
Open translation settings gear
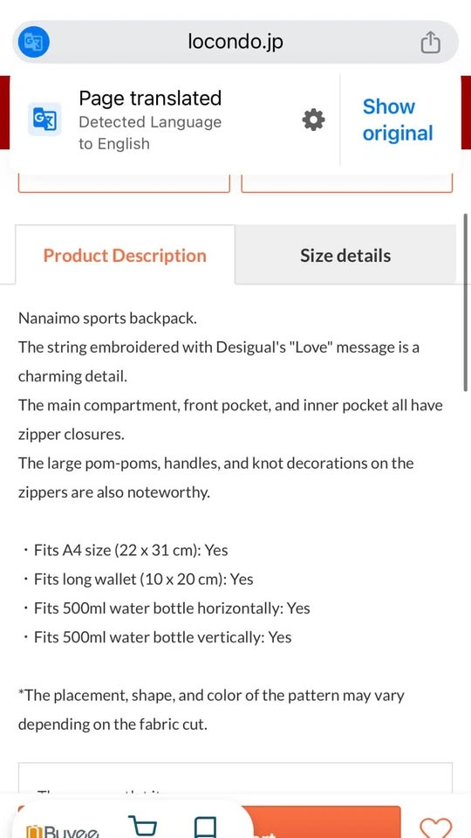click(313, 120)
